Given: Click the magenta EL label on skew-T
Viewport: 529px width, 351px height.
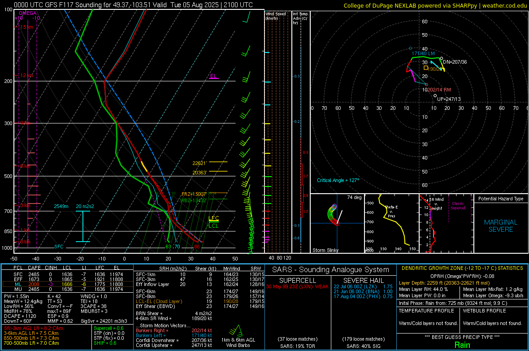Looking at the screenshot, I should (213, 76).
